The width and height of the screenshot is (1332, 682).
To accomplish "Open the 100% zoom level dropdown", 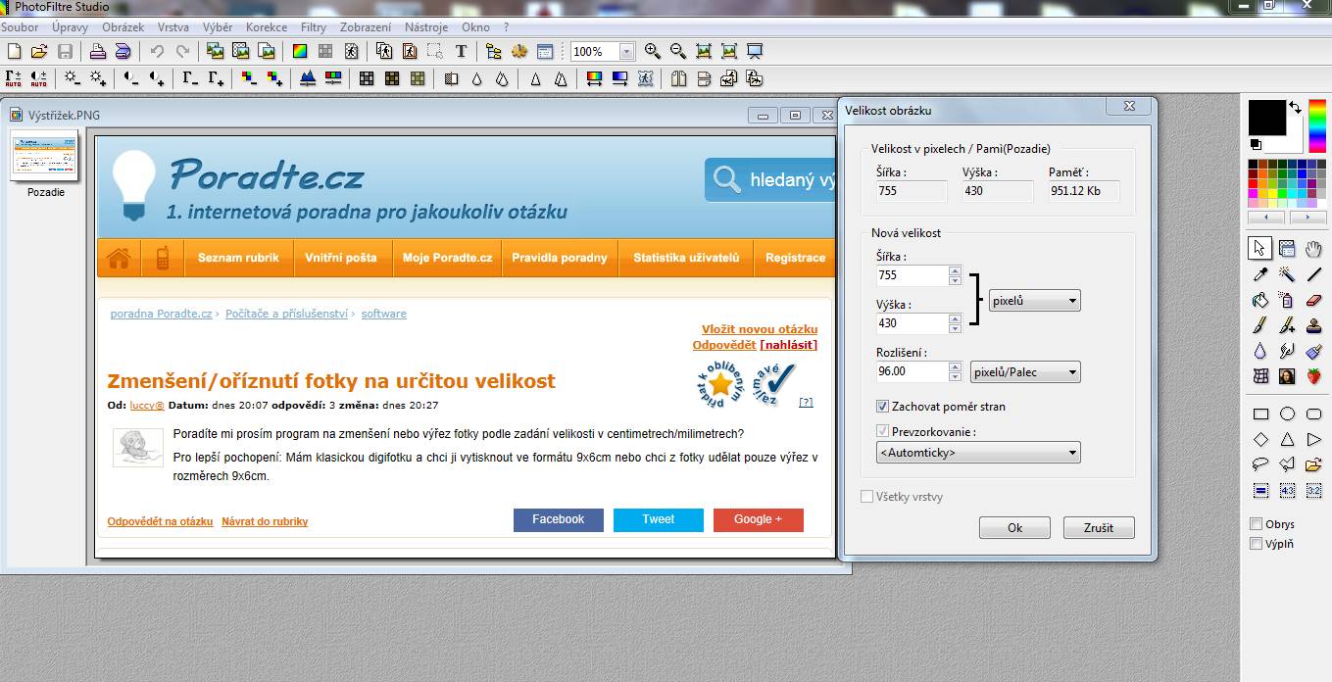I will pos(627,51).
